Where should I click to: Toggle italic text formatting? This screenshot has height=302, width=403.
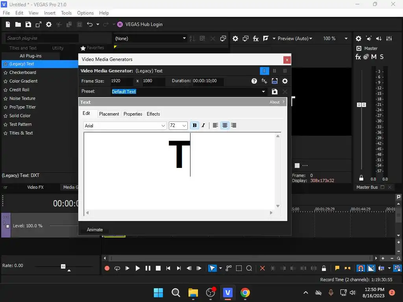tap(203, 125)
